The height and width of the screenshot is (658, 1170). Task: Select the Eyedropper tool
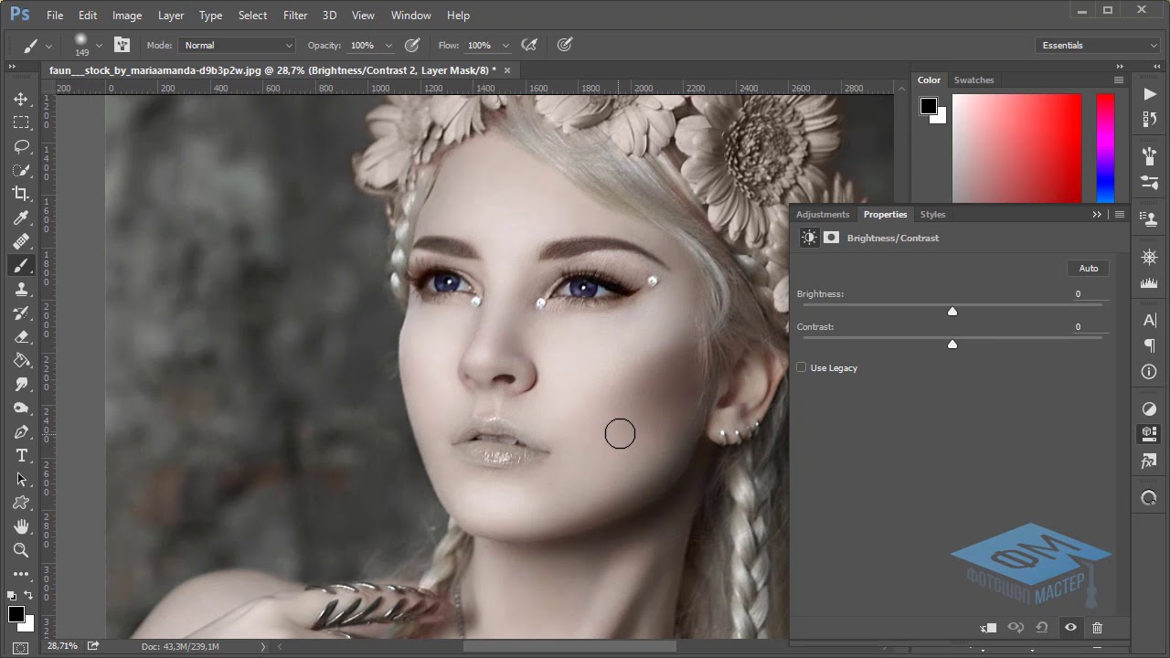click(21, 218)
